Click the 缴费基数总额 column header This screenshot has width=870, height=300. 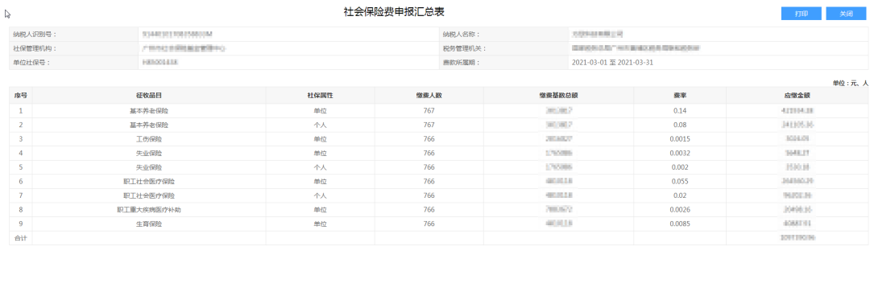(x=558, y=95)
